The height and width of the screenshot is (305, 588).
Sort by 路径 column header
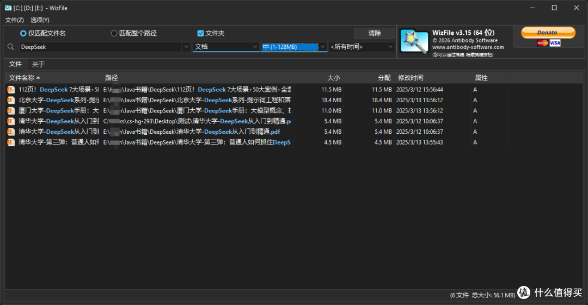point(198,78)
